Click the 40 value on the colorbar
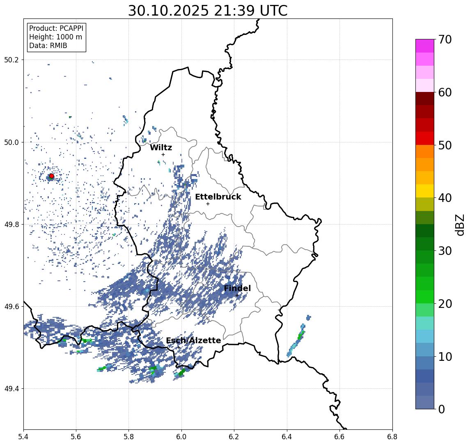 pos(445,198)
